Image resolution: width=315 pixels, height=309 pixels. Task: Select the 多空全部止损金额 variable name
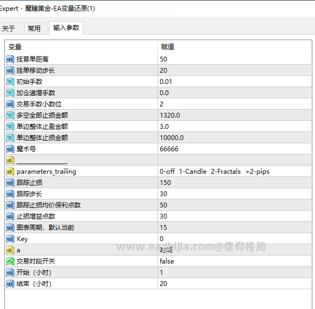(x=42, y=115)
